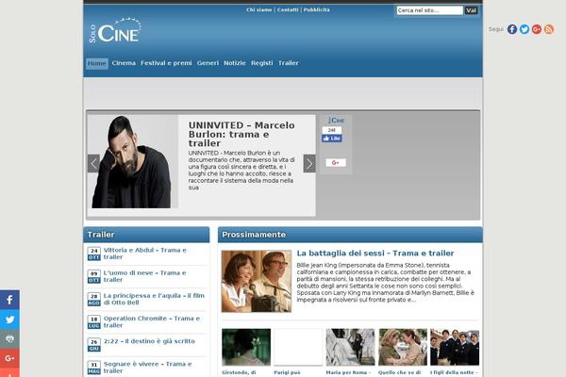
Task: Open the RSS feed icon in header
Action: pos(549,29)
